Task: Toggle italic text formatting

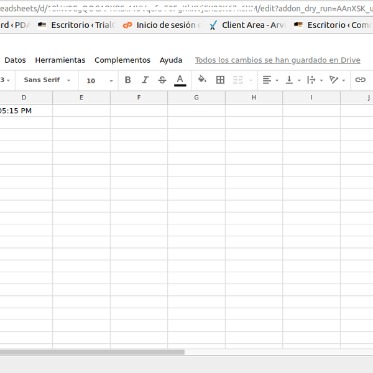Action: coord(145,80)
